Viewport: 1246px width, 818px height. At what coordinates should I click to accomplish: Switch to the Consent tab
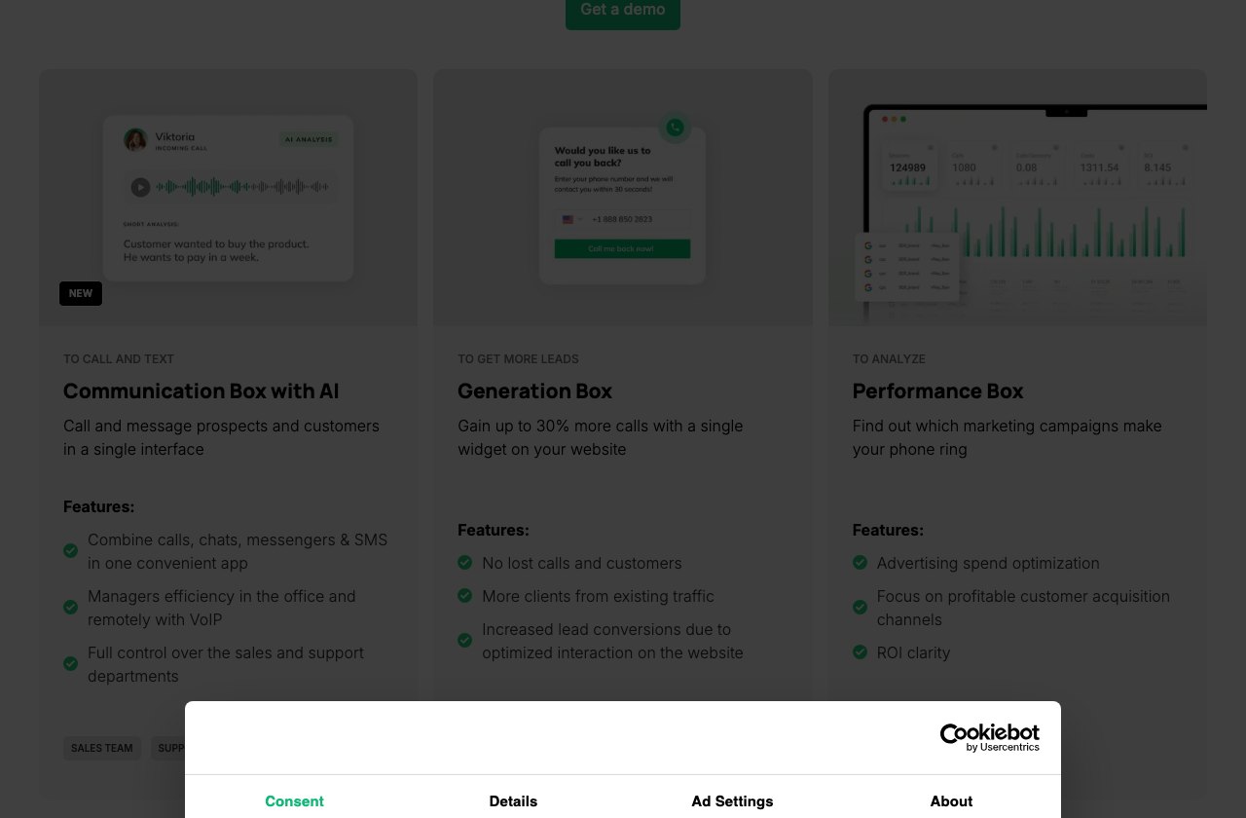click(294, 801)
